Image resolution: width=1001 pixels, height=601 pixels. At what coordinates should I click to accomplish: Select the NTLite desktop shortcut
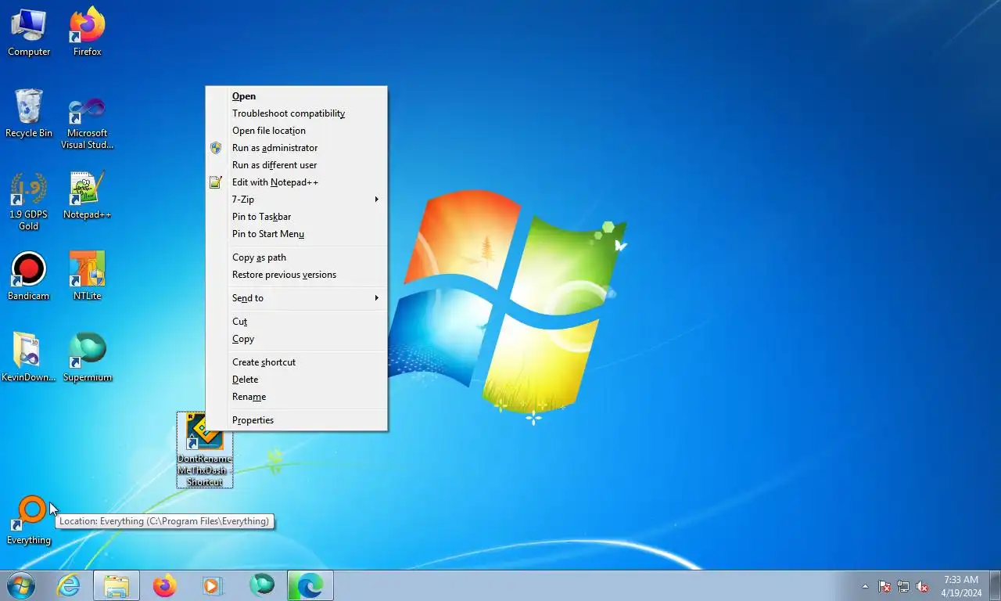(88, 276)
